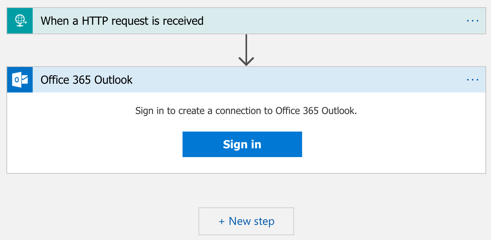This screenshot has width=491, height=240.
Task: Click the plus sign in New step
Action: [222, 221]
